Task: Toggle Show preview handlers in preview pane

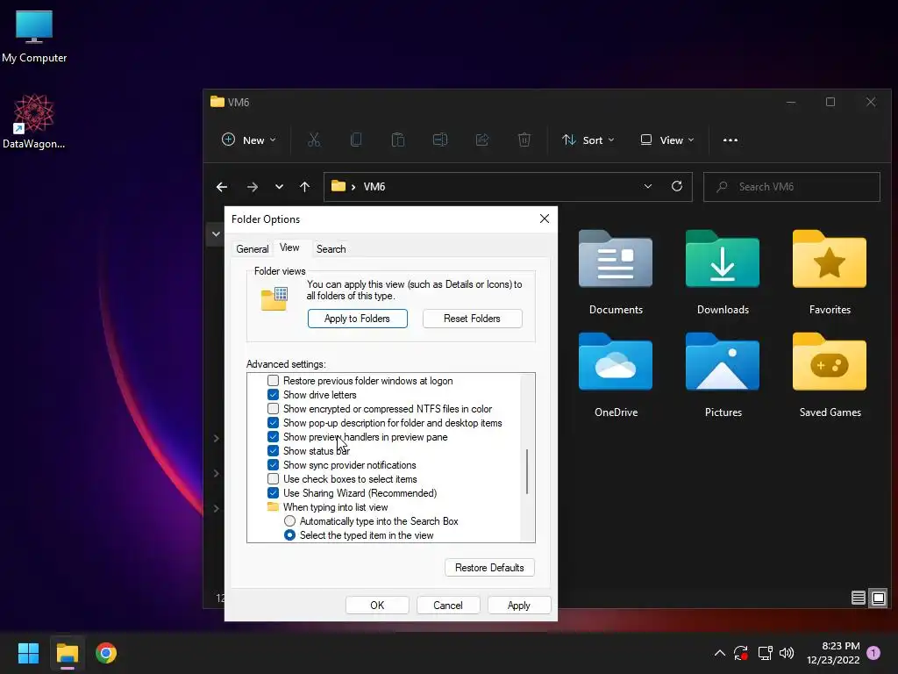Action: point(274,437)
